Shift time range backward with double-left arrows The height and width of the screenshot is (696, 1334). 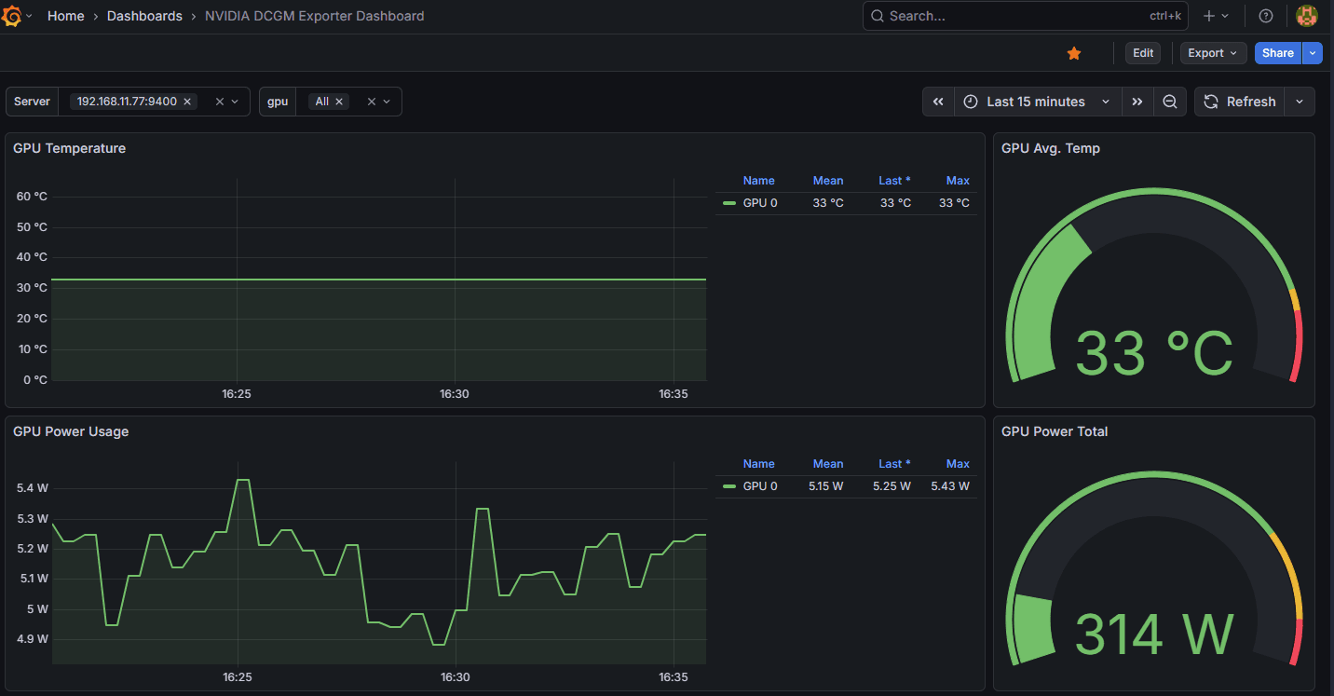pyautogui.click(x=938, y=102)
